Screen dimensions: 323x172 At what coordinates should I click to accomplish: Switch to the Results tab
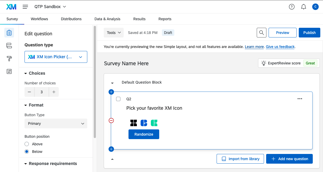139,19
